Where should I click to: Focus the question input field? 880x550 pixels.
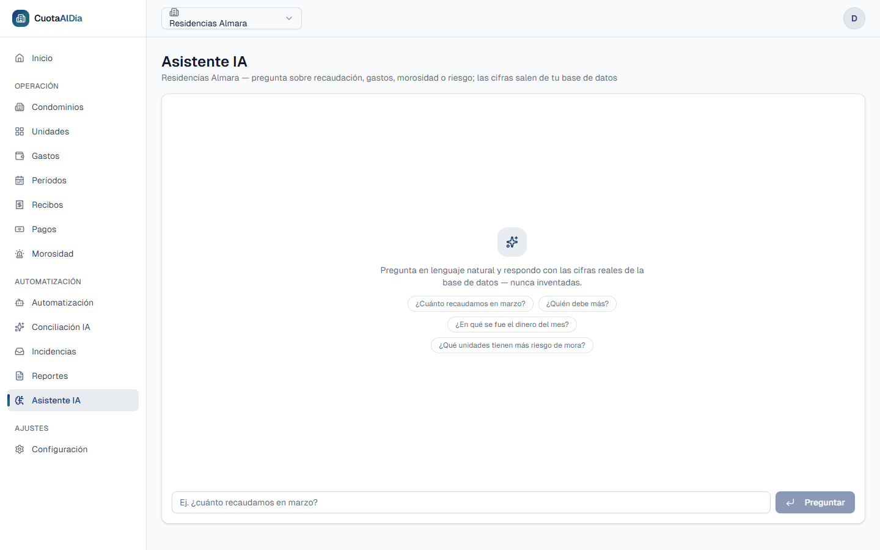click(471, 502)
